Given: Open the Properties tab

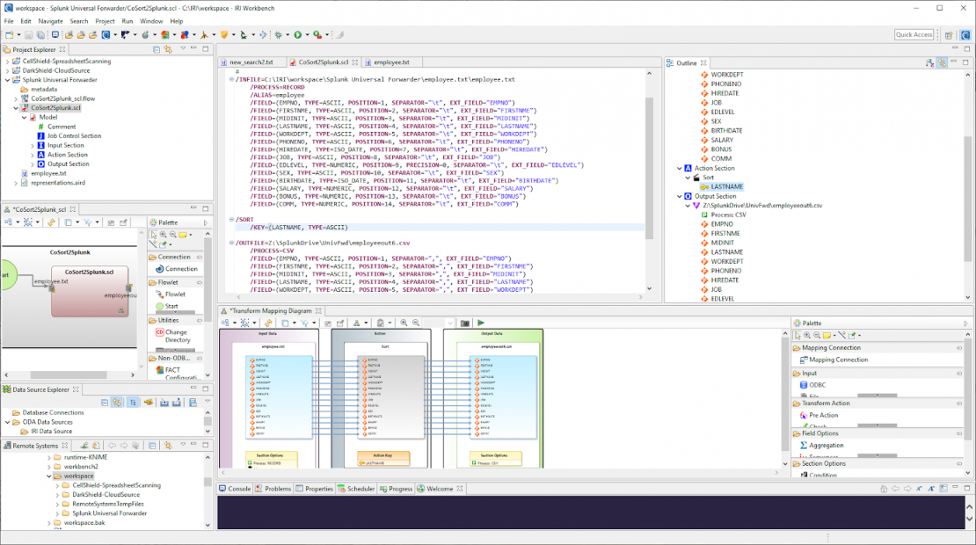Looking at the screenshot, I should (x=314, y=489).
